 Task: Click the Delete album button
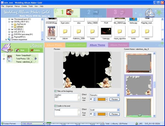click(36, 50)
